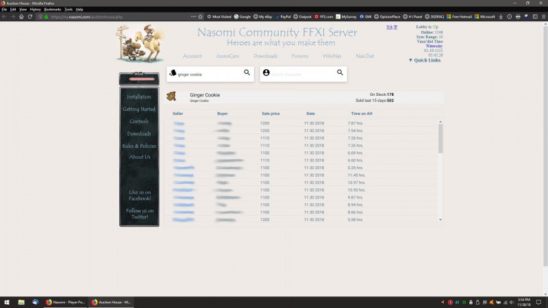Click the Installation sidebar link
The height and width of the screenshot is (308, 548).
(139, 97)
